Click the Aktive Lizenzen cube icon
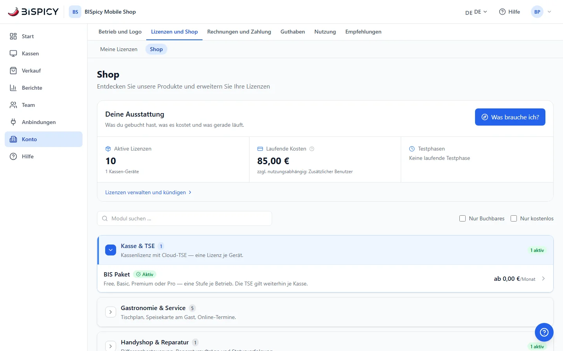 (x=108, y=149)
